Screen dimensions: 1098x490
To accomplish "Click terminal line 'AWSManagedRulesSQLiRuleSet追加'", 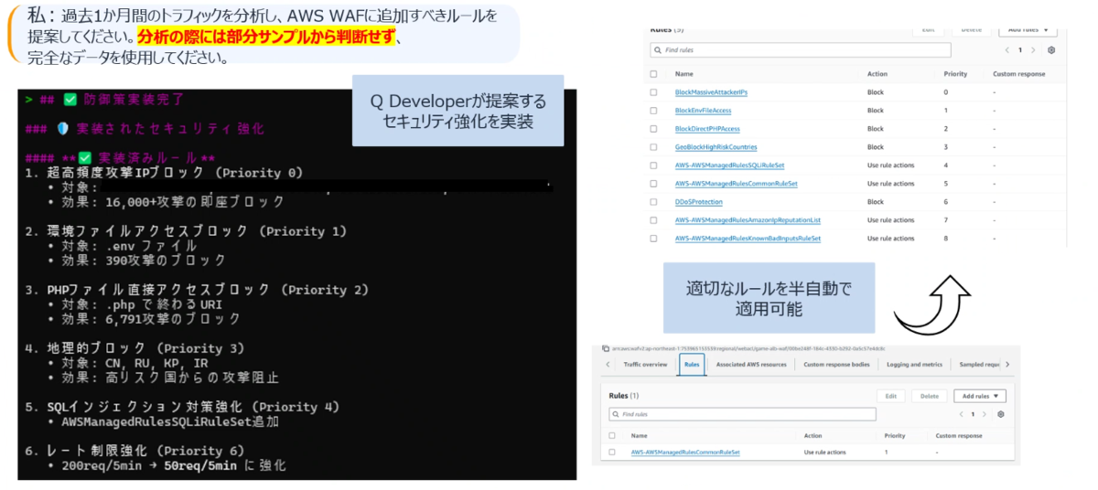I will pyautogui.click(x=169, y=421).
